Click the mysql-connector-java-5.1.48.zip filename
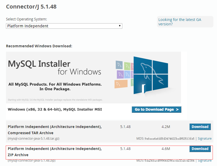This screenshot has width=217, height=166. click(x=31, y=160)
